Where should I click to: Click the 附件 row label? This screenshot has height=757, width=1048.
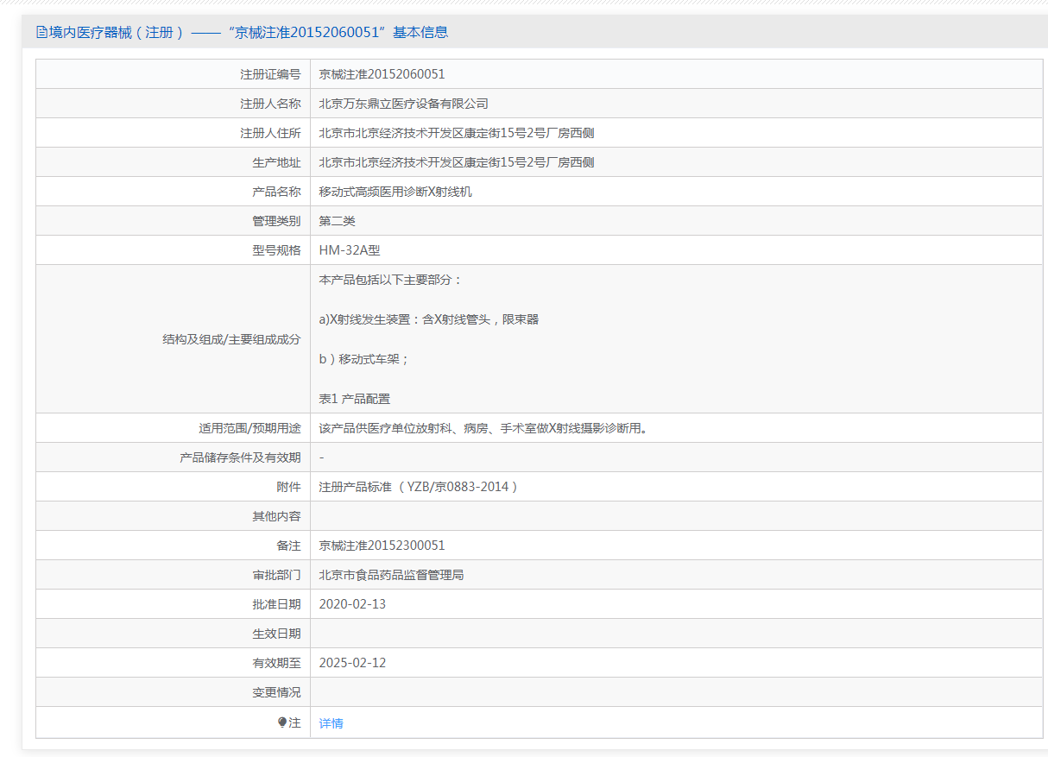288,487
